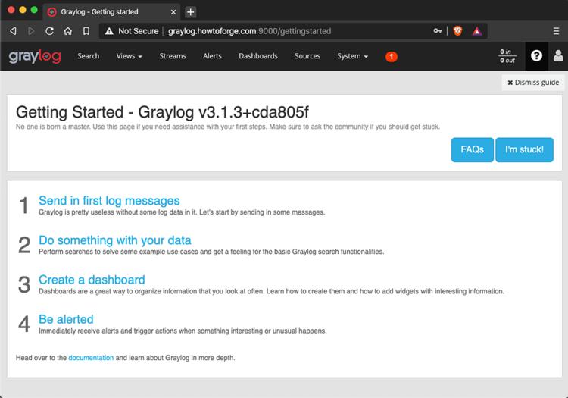
Task: Open the Dashboards menu item
Action: tap(258, 56)
